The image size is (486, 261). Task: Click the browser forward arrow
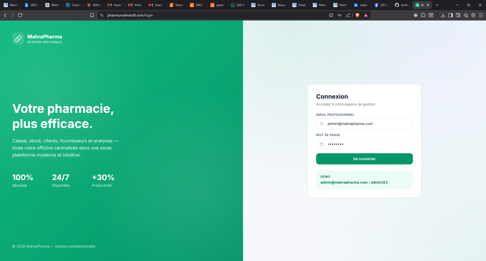(x=12, y=15)
